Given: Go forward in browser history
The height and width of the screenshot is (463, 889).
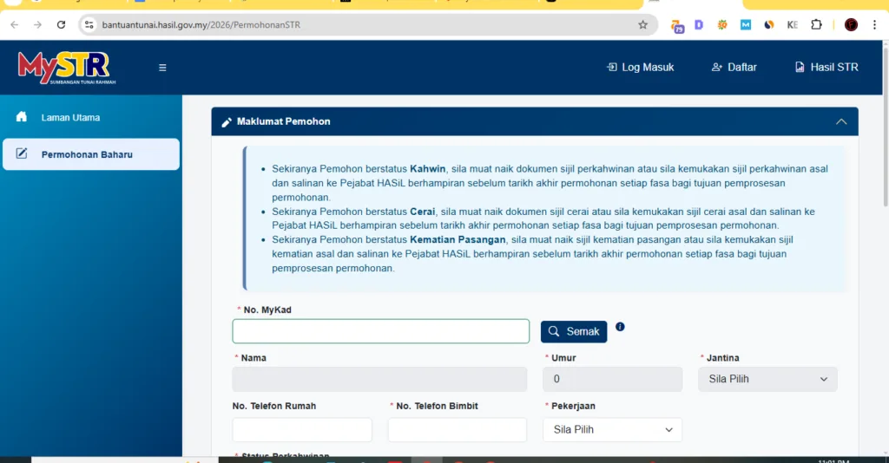Looking at the screenshot, I should [37, 25].
